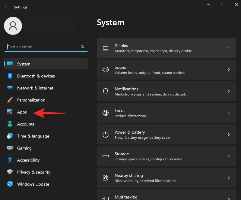The width and height of the screenshot is (241, 200).
Task: Click the Accounts person icon
Action: pyautogui.click(x=10, y=124)
